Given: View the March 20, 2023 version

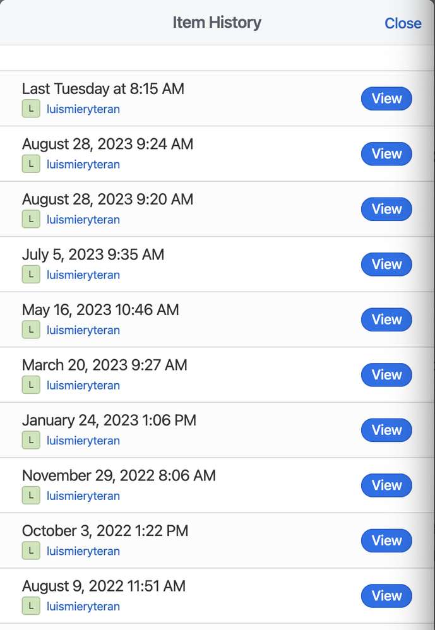Looking at the screenshot, I should pyautogui.click(x=386, y=375).
